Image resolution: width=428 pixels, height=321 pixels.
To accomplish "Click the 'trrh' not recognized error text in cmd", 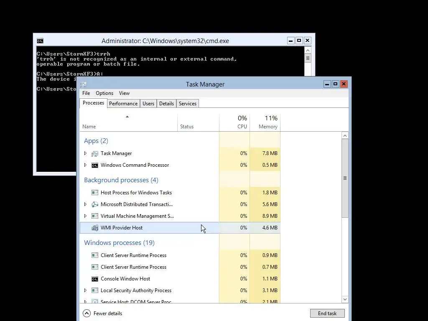I will pos(137,61).
